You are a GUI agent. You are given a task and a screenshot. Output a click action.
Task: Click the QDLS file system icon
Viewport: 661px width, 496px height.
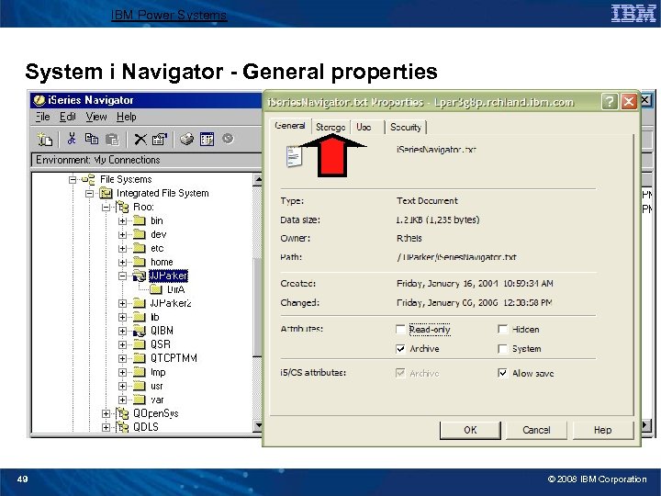pos(122,427)
